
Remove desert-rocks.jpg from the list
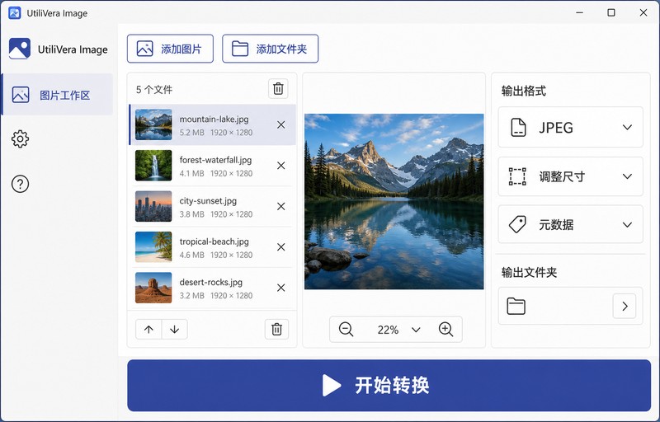(280, 288)
